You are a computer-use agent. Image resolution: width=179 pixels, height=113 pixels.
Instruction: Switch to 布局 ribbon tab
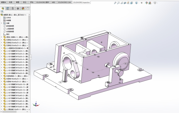[11, 2]
